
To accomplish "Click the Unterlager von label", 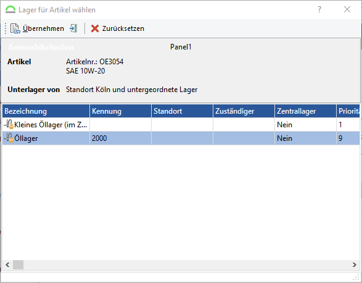I will (x=34, y=90).
